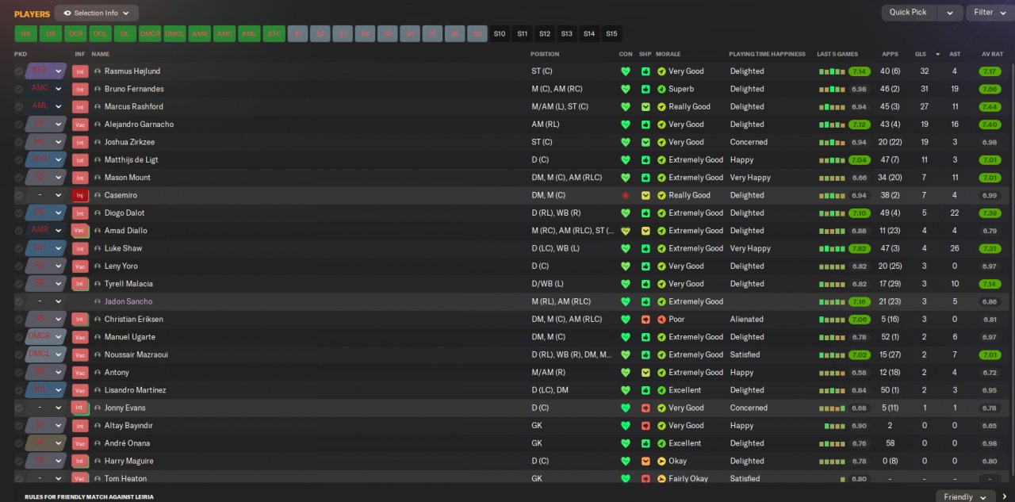This screenshot has height=502, width=1015.
Task: Toggle the picked checkmark for Luke Shaw
Action: [x=19, y=248]
